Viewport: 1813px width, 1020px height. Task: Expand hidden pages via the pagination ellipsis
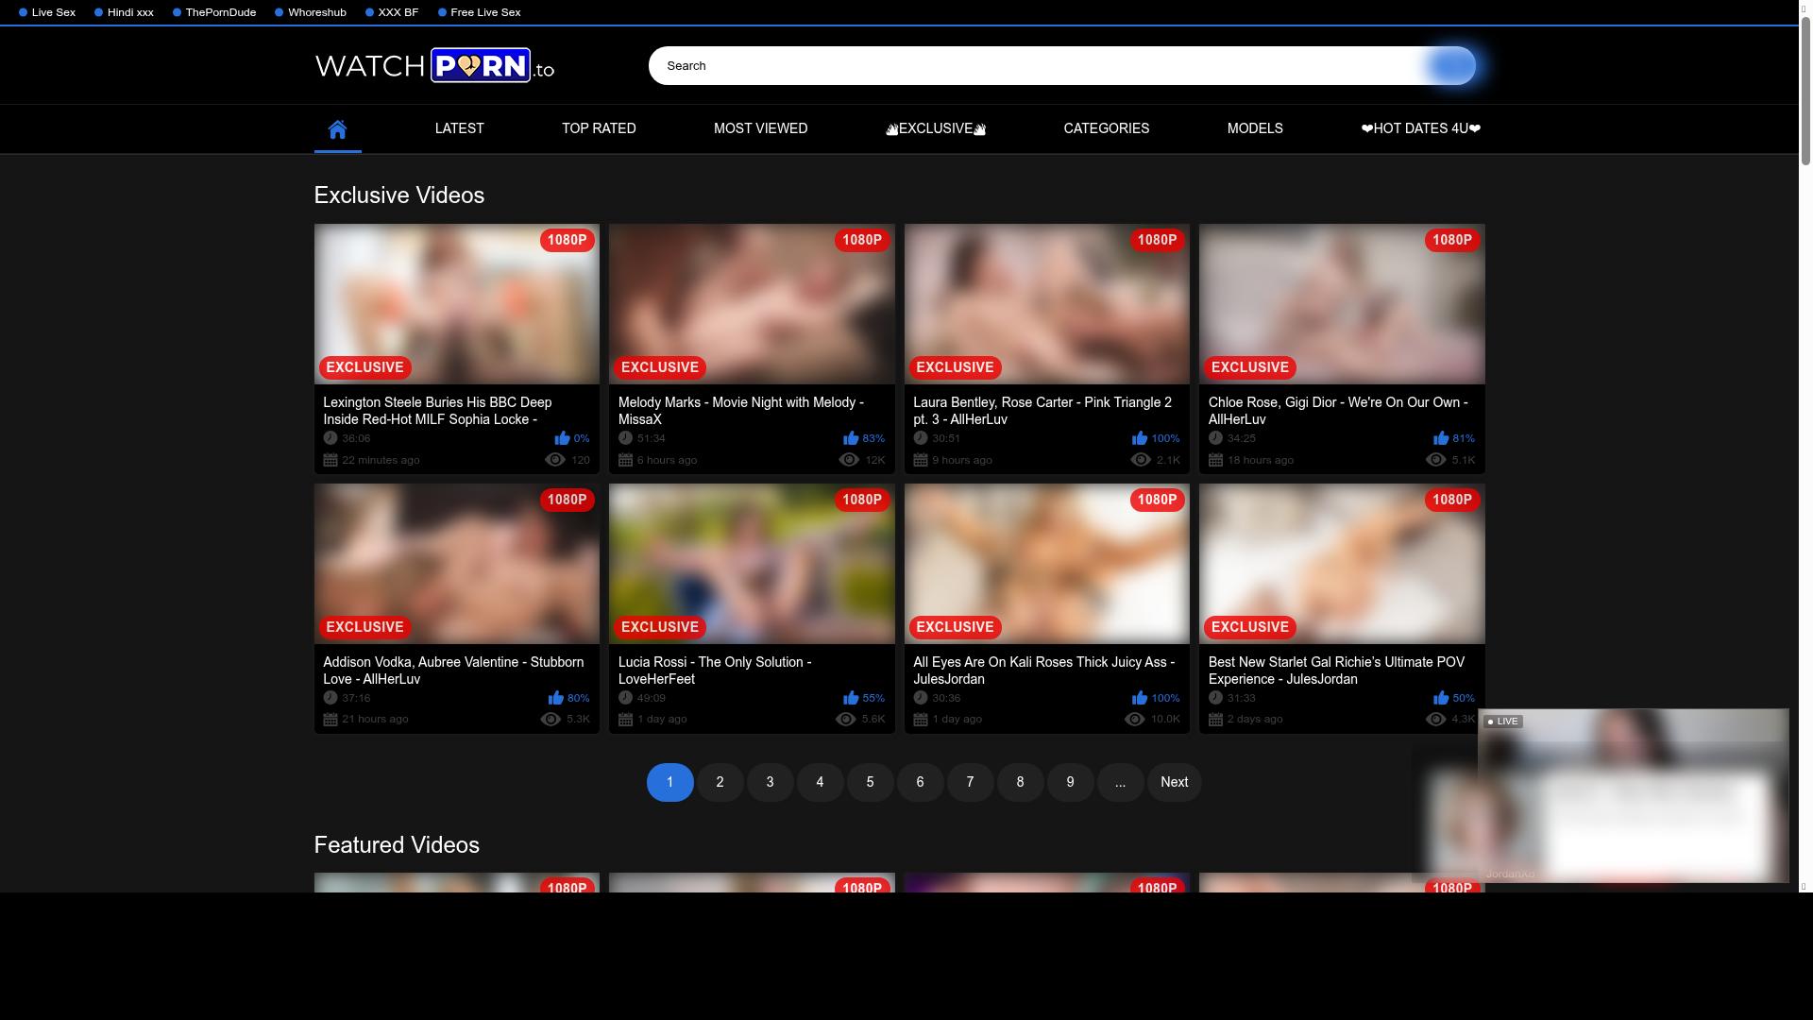pyautogui.click(x=1120, y=782)
